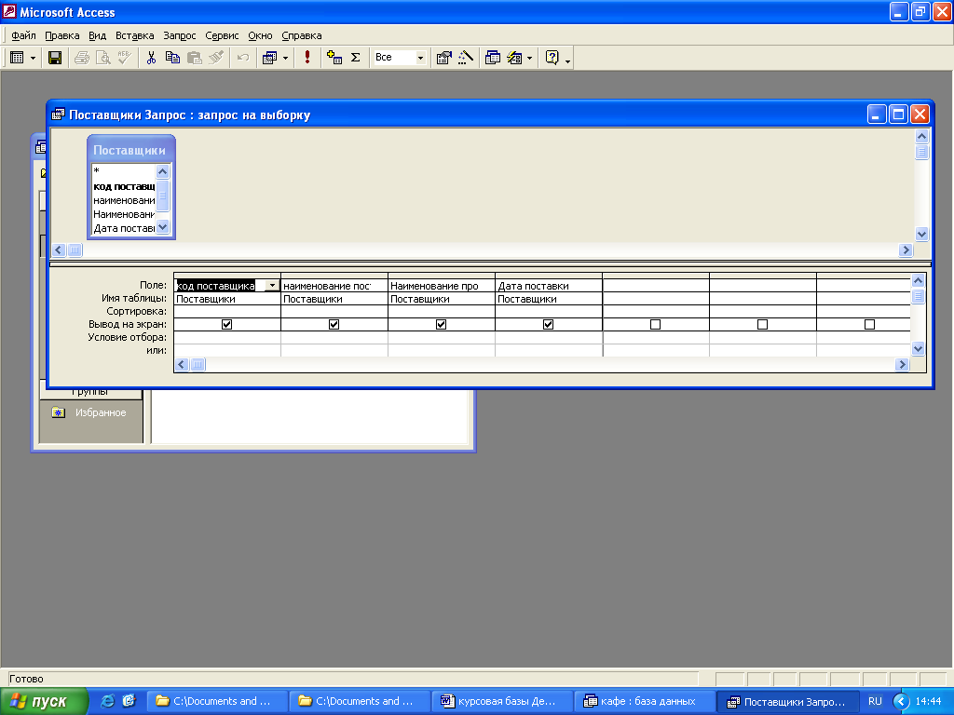Open the код поставщика field dropdown arrow
954x715 pixels.
click(272, 286)
